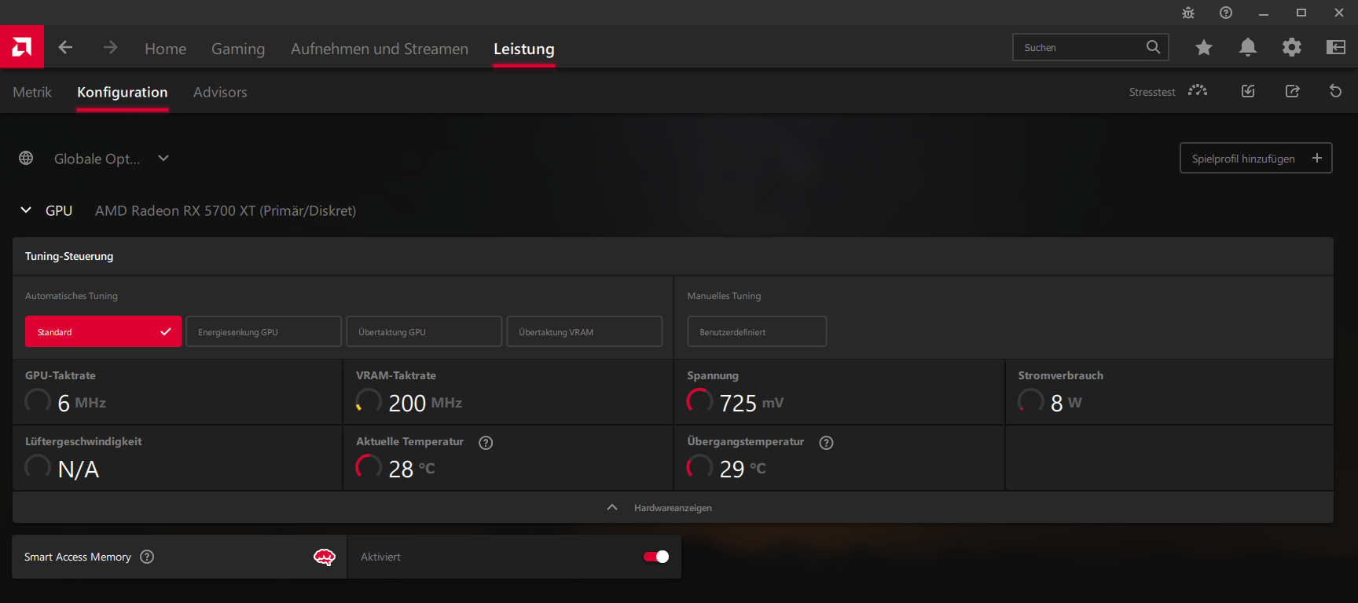Switch to the Advisors sub-tab
Image resolution: width=1358 pixels, height=603 pixels.
[220, 92]
